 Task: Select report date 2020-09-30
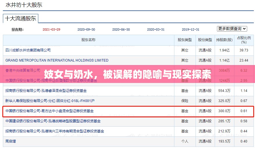tap(86, 29)
